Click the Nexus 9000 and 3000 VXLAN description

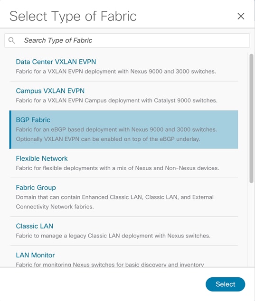(x=116, y=72)
